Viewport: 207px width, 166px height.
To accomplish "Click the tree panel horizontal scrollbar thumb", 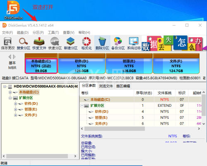I will click(37, 156).
